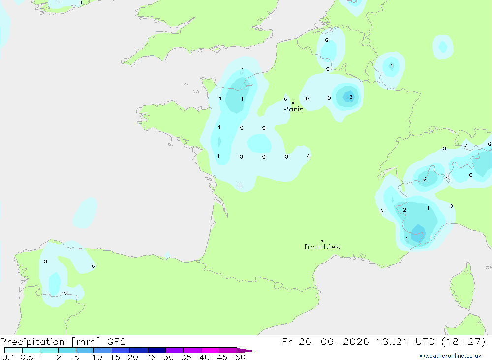Select the 10 to 15 legend color swatch
492x360 pixels.
[103, 350]
